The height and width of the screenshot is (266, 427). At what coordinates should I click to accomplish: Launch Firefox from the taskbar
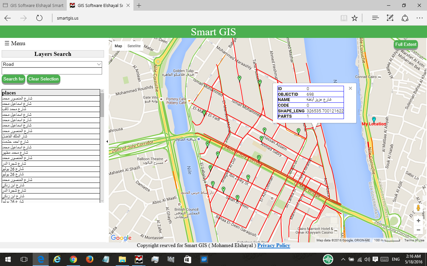click(90, 259)
